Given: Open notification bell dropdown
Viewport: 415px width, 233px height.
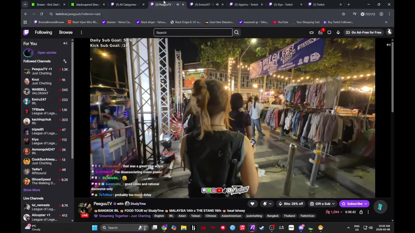Looking at the screenshot, I should (x=267, y=204).
